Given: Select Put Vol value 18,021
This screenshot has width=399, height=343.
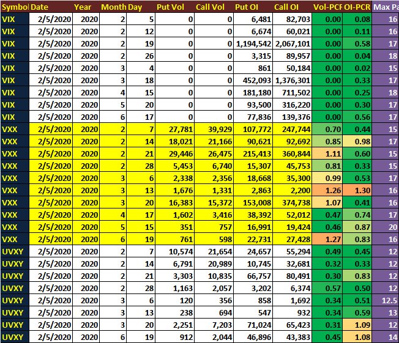Looking at the screenshot, I should [175, 141].
